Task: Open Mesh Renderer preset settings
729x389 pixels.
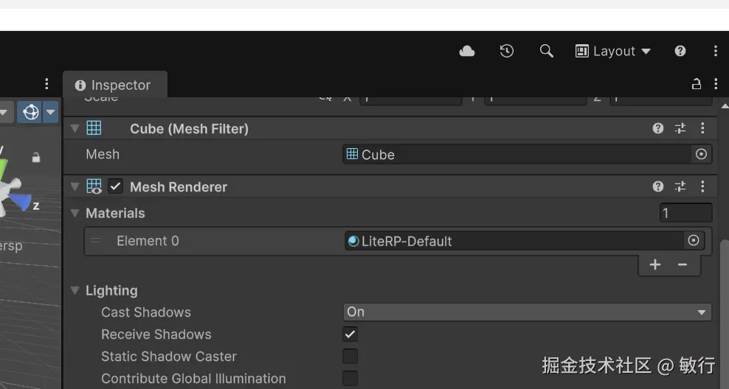Action: [680, 186]
